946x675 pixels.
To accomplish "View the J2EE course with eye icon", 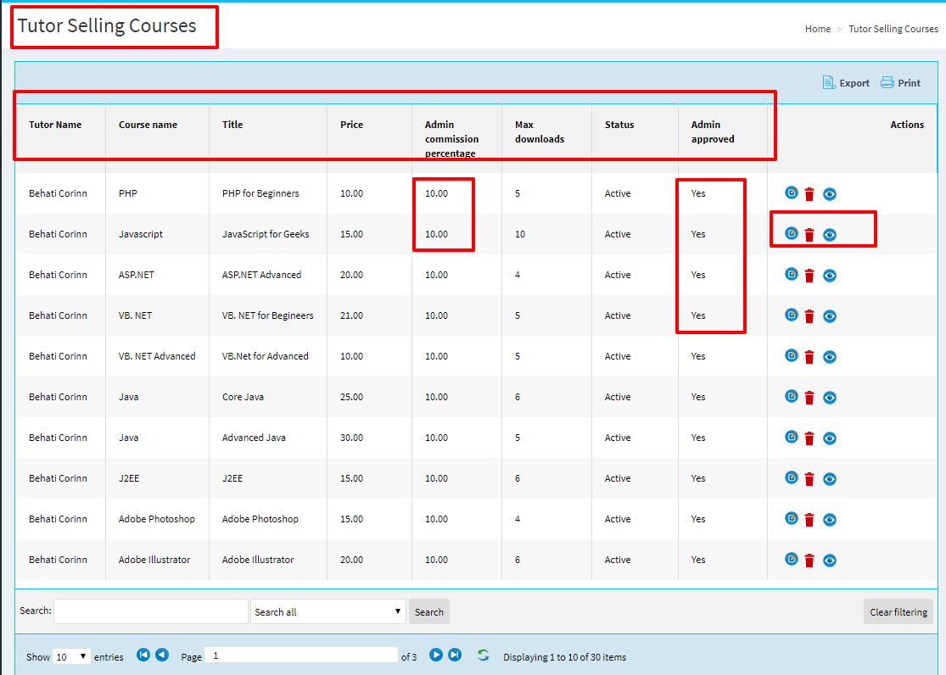I will (x=830, y=479).
